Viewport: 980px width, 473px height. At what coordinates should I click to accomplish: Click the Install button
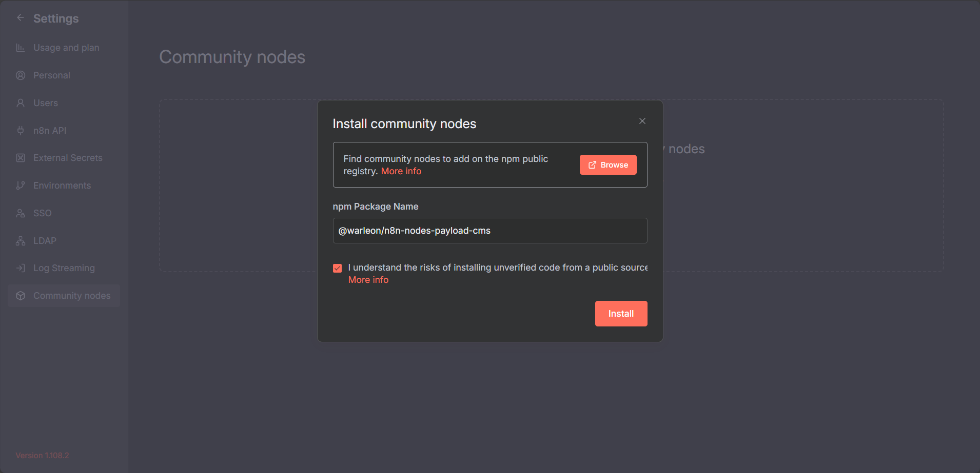click(621, 314)
